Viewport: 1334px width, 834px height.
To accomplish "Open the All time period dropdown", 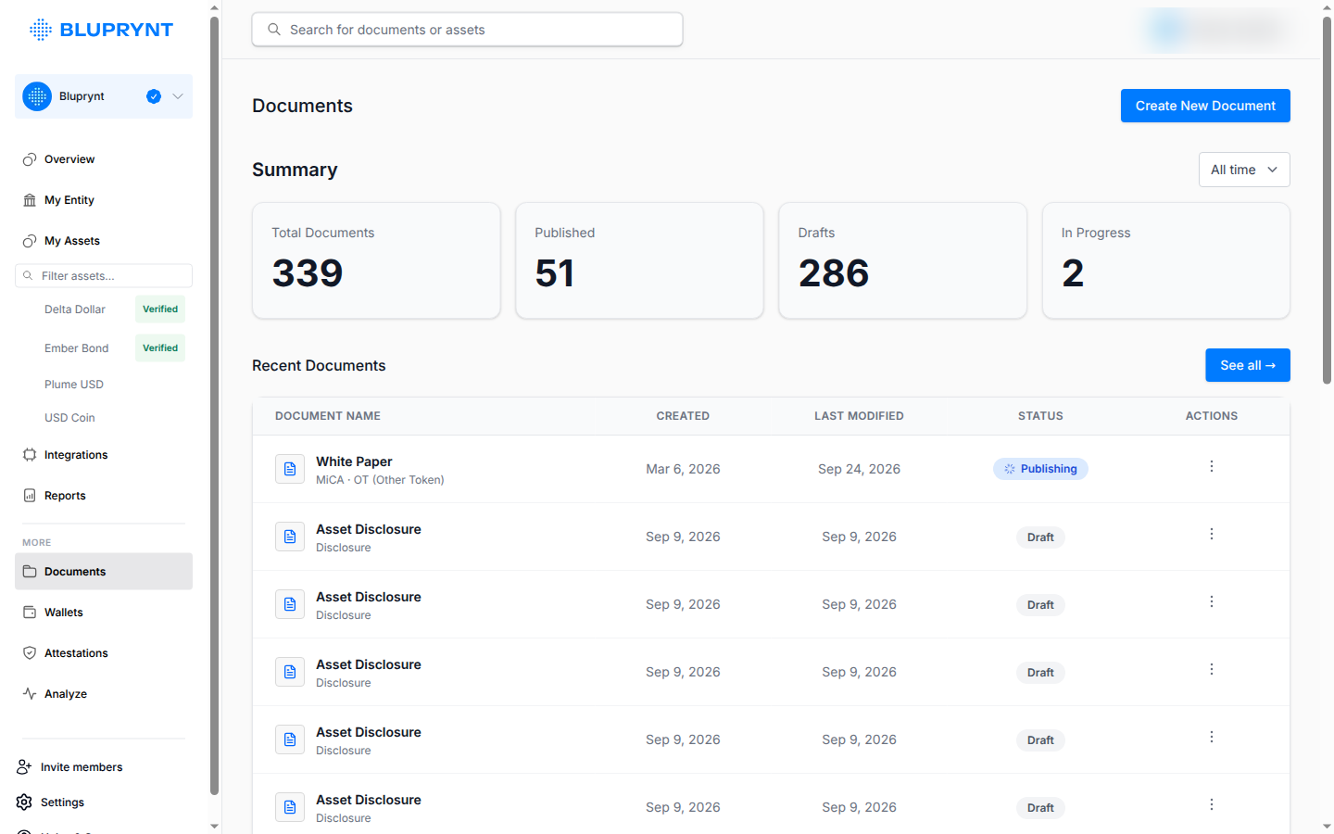I will point(1244,170).
